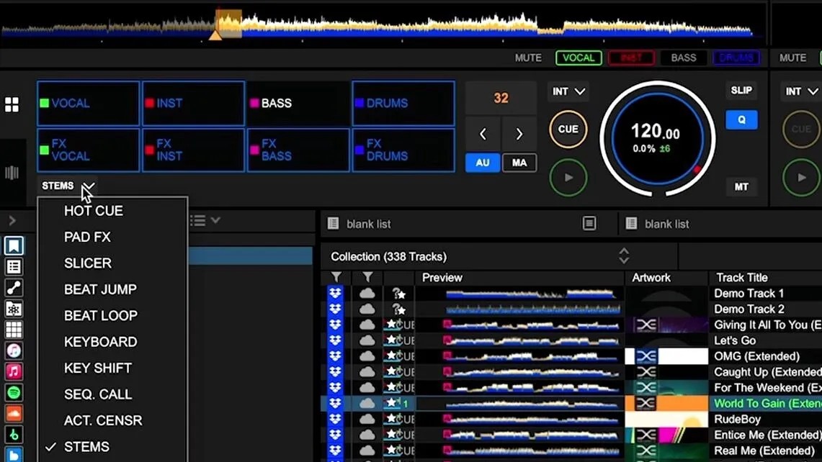Viewport: 822px width, 462px height.
Task: Open the INT sync source dropdown on left deck
Action: pos(568,92)
